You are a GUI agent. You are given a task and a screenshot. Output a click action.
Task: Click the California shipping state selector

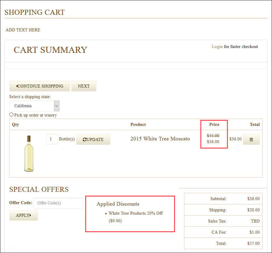tap(34, 106)
